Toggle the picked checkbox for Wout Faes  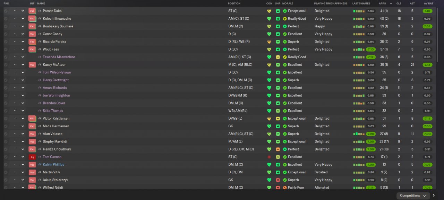(6, 49)
